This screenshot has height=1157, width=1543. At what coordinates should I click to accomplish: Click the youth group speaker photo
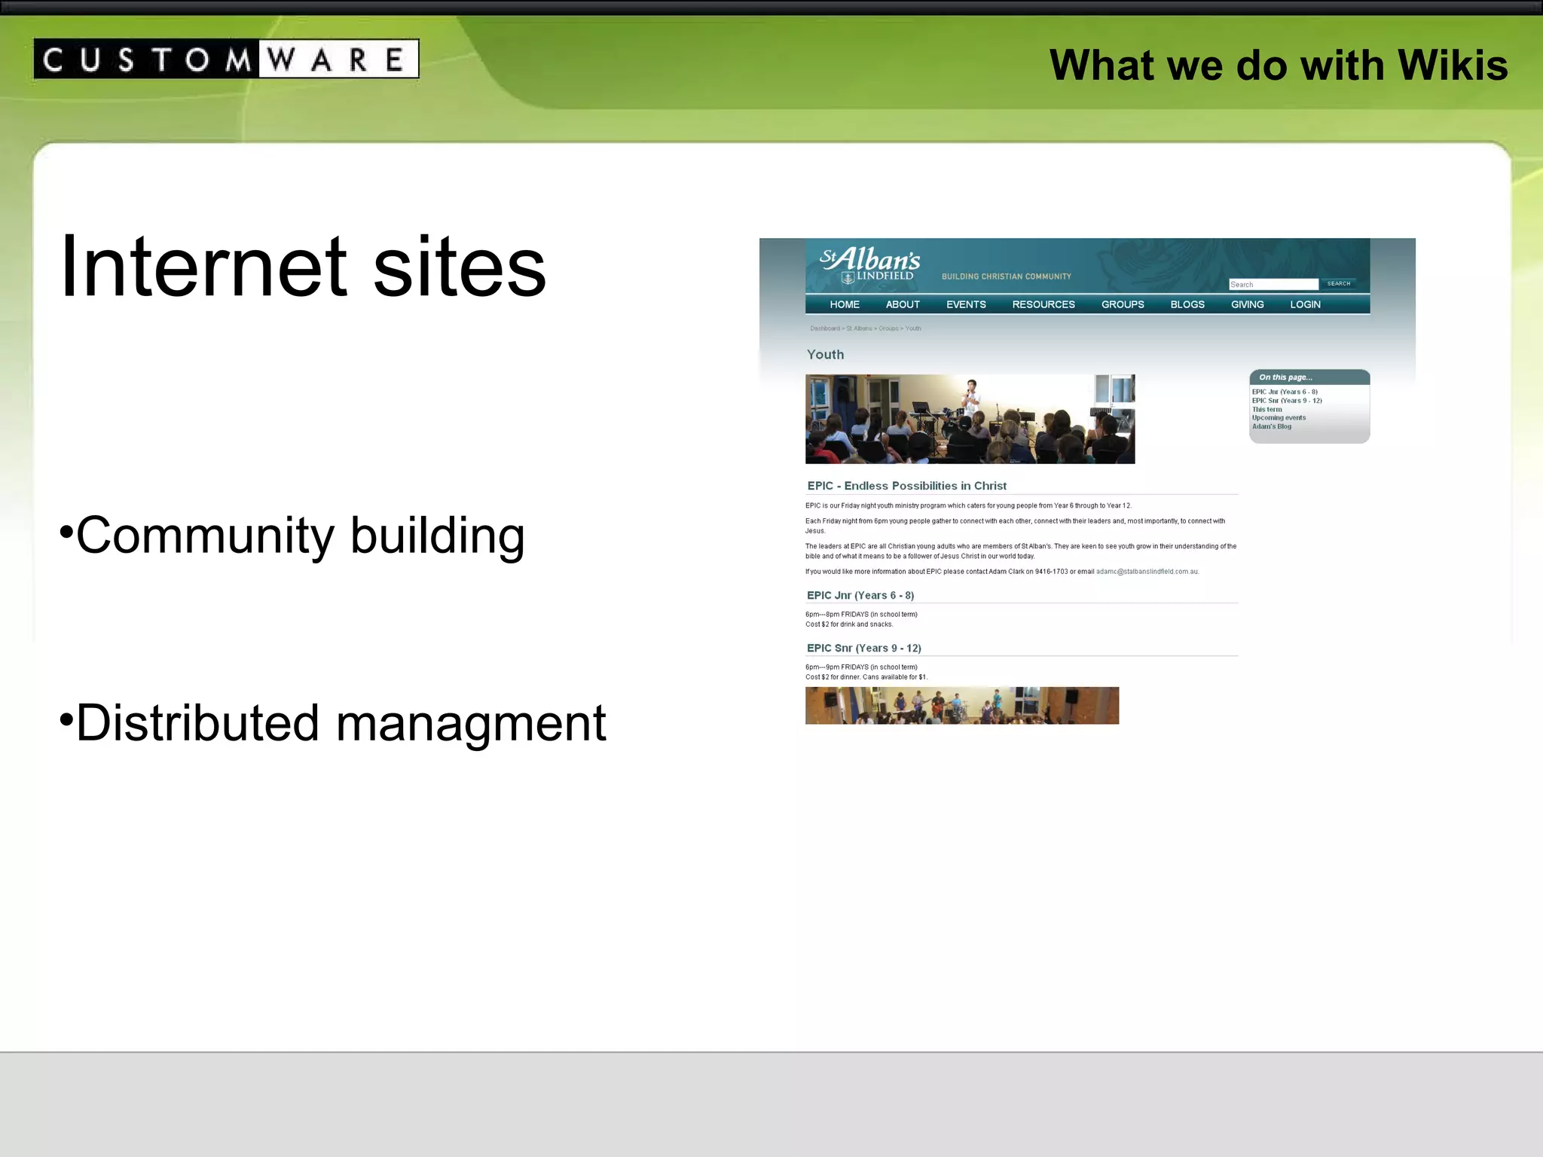[x=970, y=419]
